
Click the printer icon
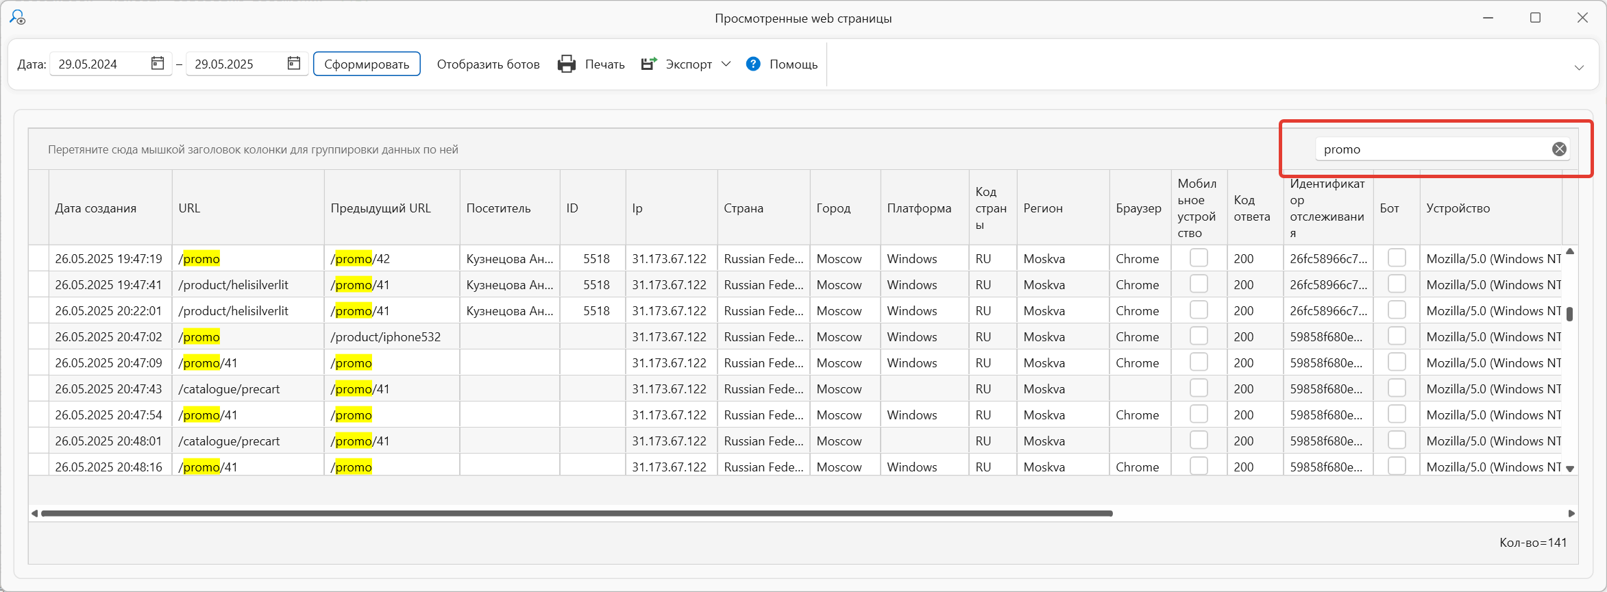click(x=567, y=64)
